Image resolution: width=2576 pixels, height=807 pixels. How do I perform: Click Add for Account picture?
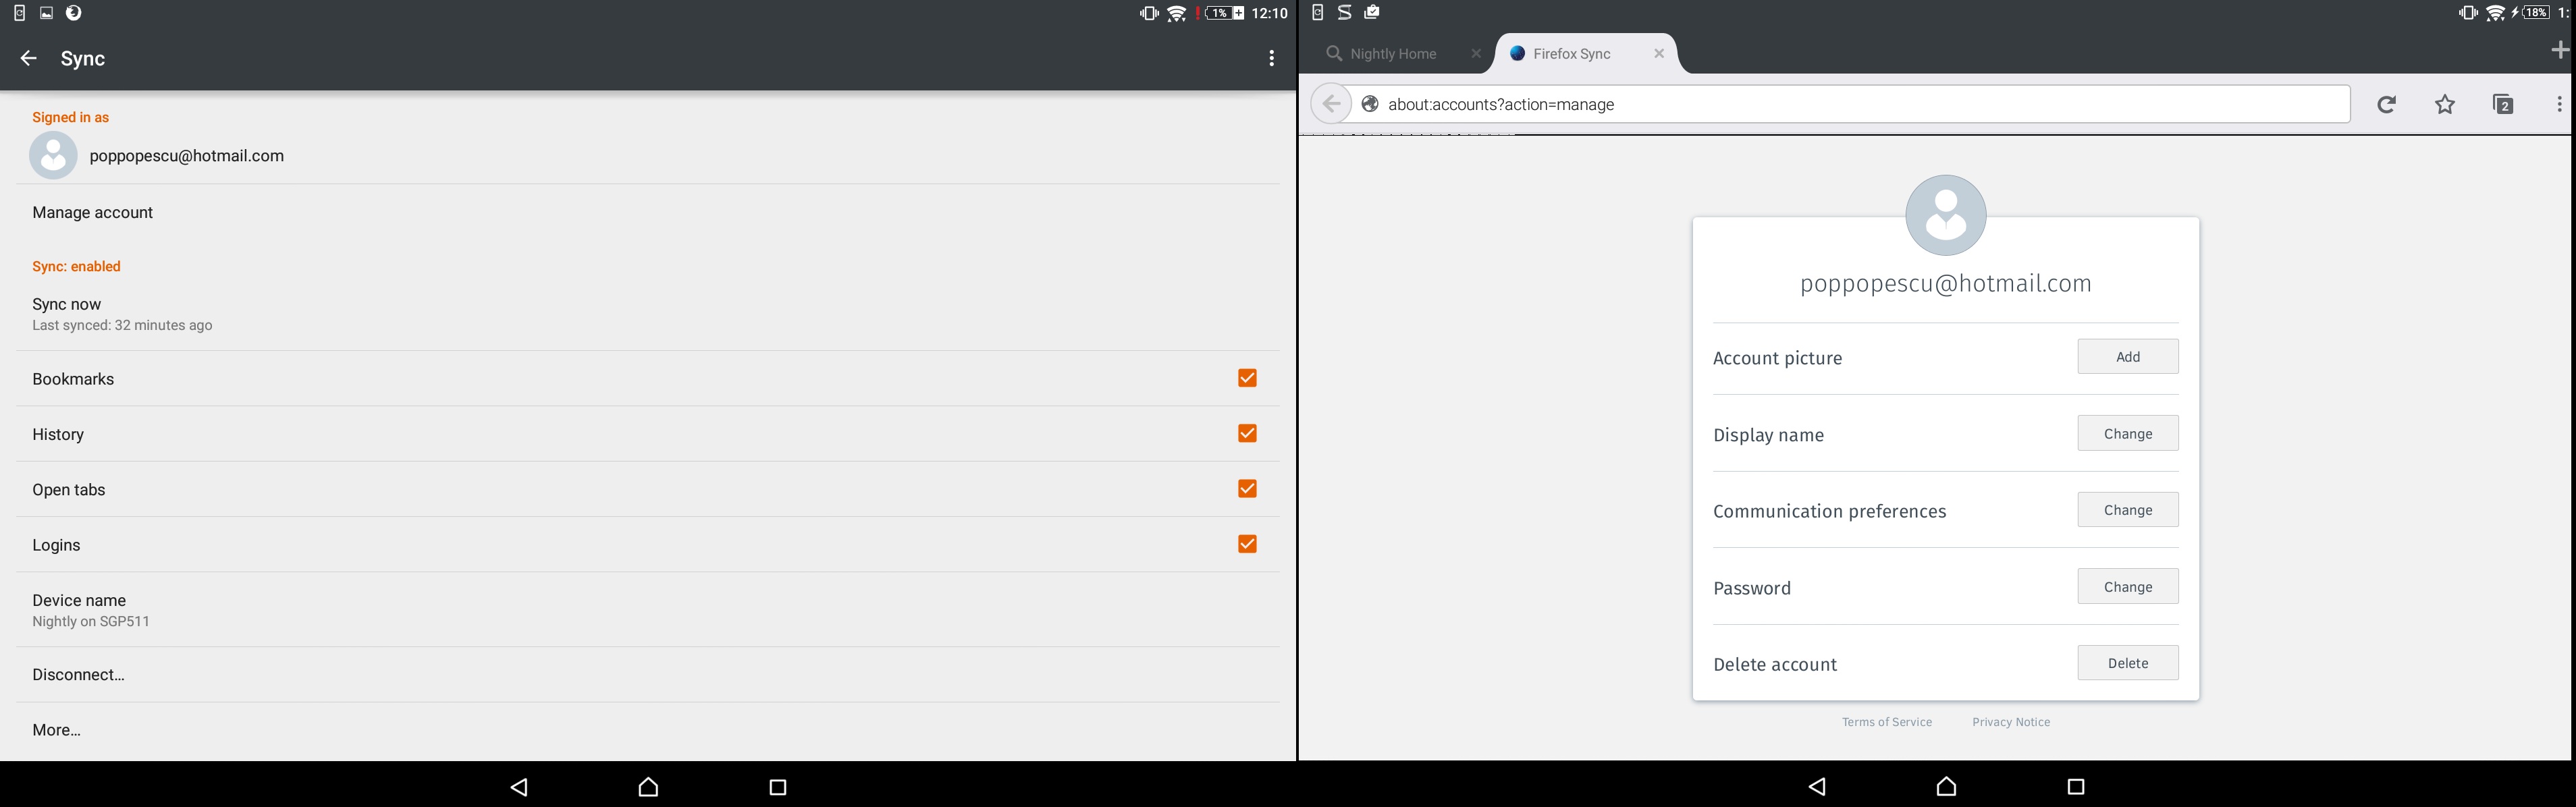(x=2127, y=357)
